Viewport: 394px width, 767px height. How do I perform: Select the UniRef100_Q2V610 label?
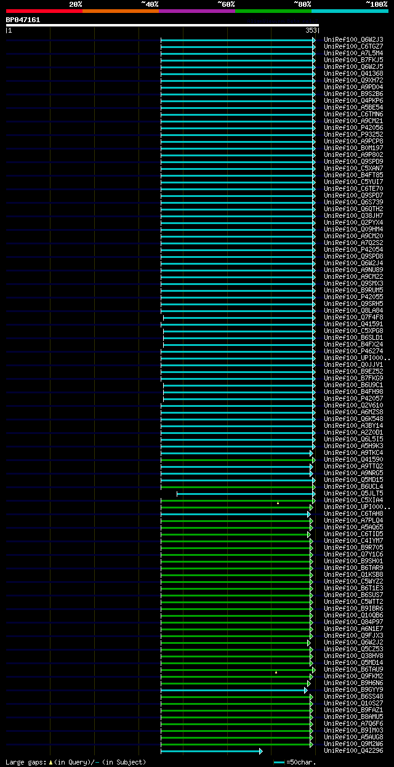point(353,405)
